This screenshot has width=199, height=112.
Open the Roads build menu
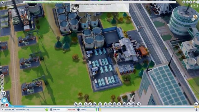point(76,104)
